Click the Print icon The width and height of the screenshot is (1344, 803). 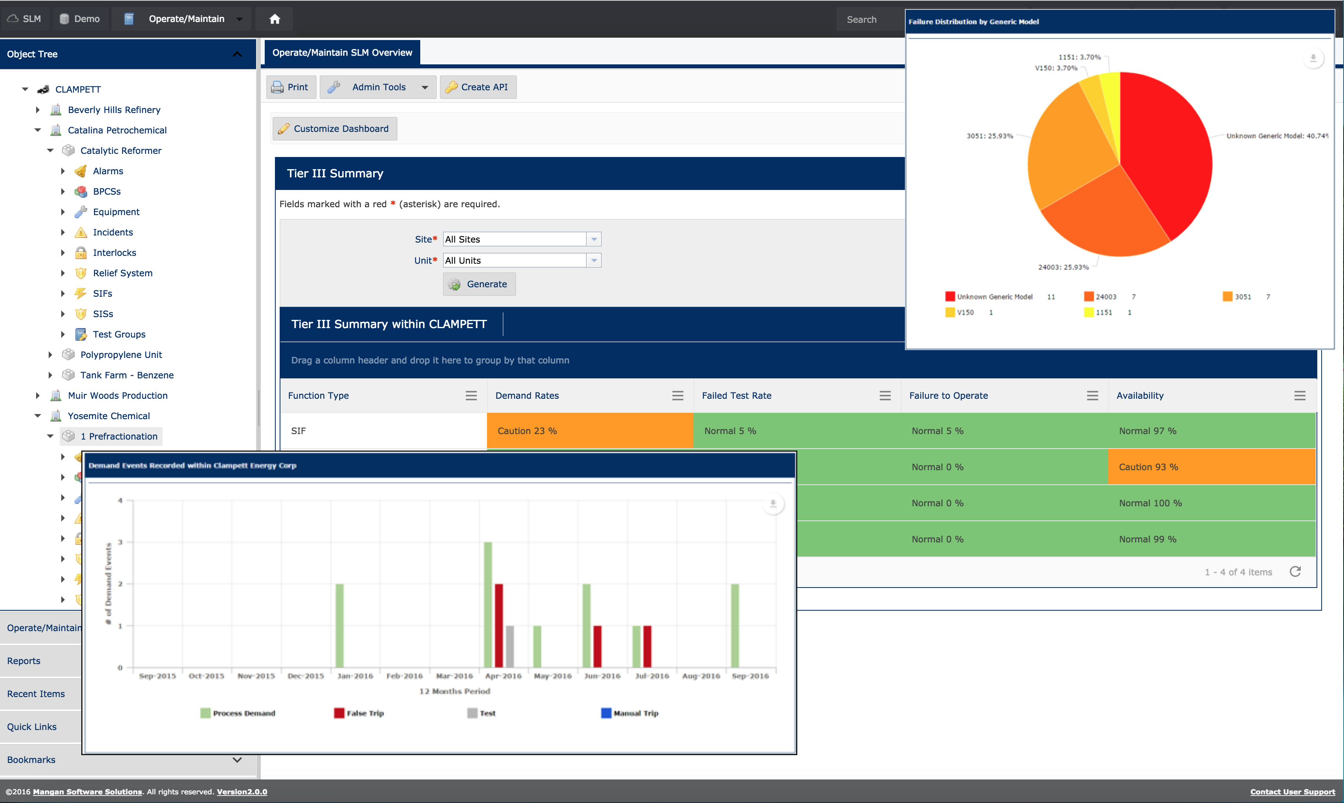[x=277, y=87]
